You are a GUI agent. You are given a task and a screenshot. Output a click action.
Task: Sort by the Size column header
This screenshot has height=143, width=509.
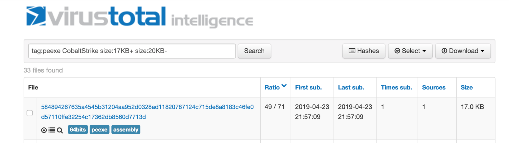(x=467, y=88)
